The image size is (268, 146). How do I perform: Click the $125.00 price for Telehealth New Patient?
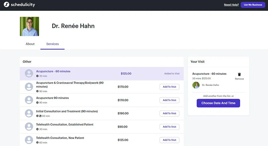pyautogui.click(x=123, y=140)
